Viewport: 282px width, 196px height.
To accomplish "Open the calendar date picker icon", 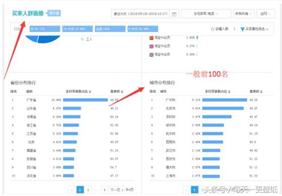I will point(174,14).
